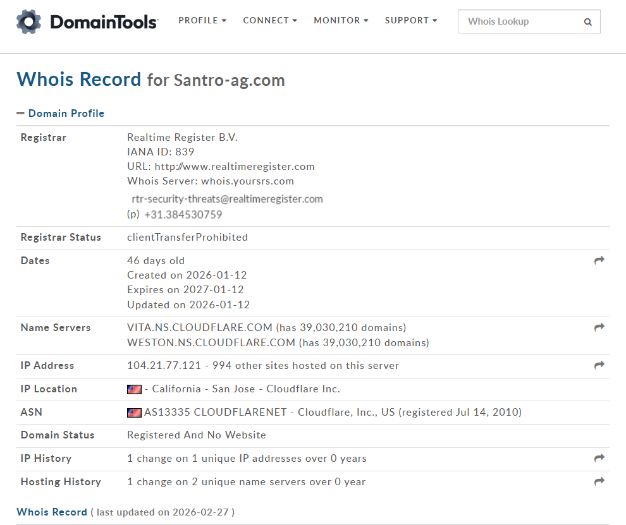Open the MONITOR menu

pos(341,20)
